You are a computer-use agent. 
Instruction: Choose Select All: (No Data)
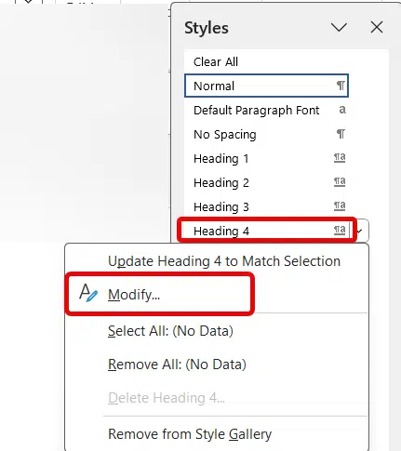click(170, 331)
